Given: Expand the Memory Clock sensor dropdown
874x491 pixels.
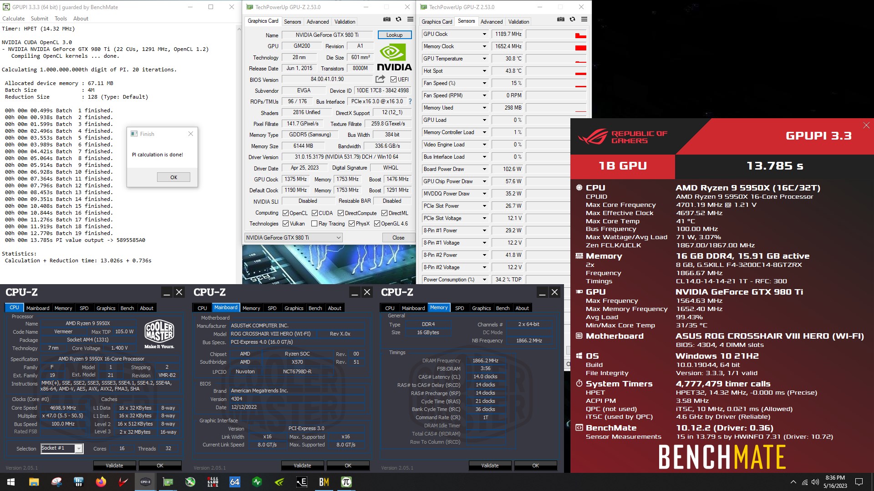Looking at the screenshot, I should point(484,46).
